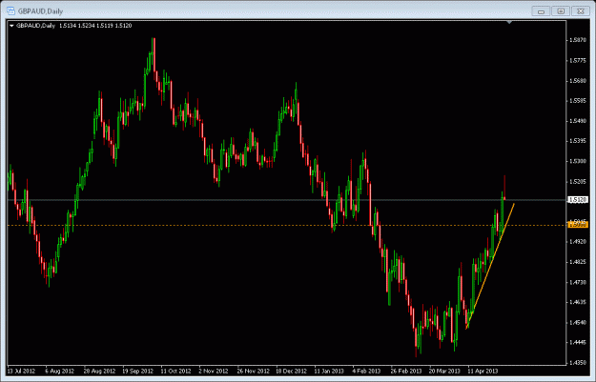Click the GBPAUD,Daily title text
Screen dimensions: 596x382
[x=40, y=11]
